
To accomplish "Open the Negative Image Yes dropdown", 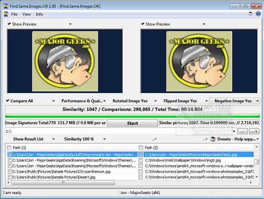I will click(234, 101).
